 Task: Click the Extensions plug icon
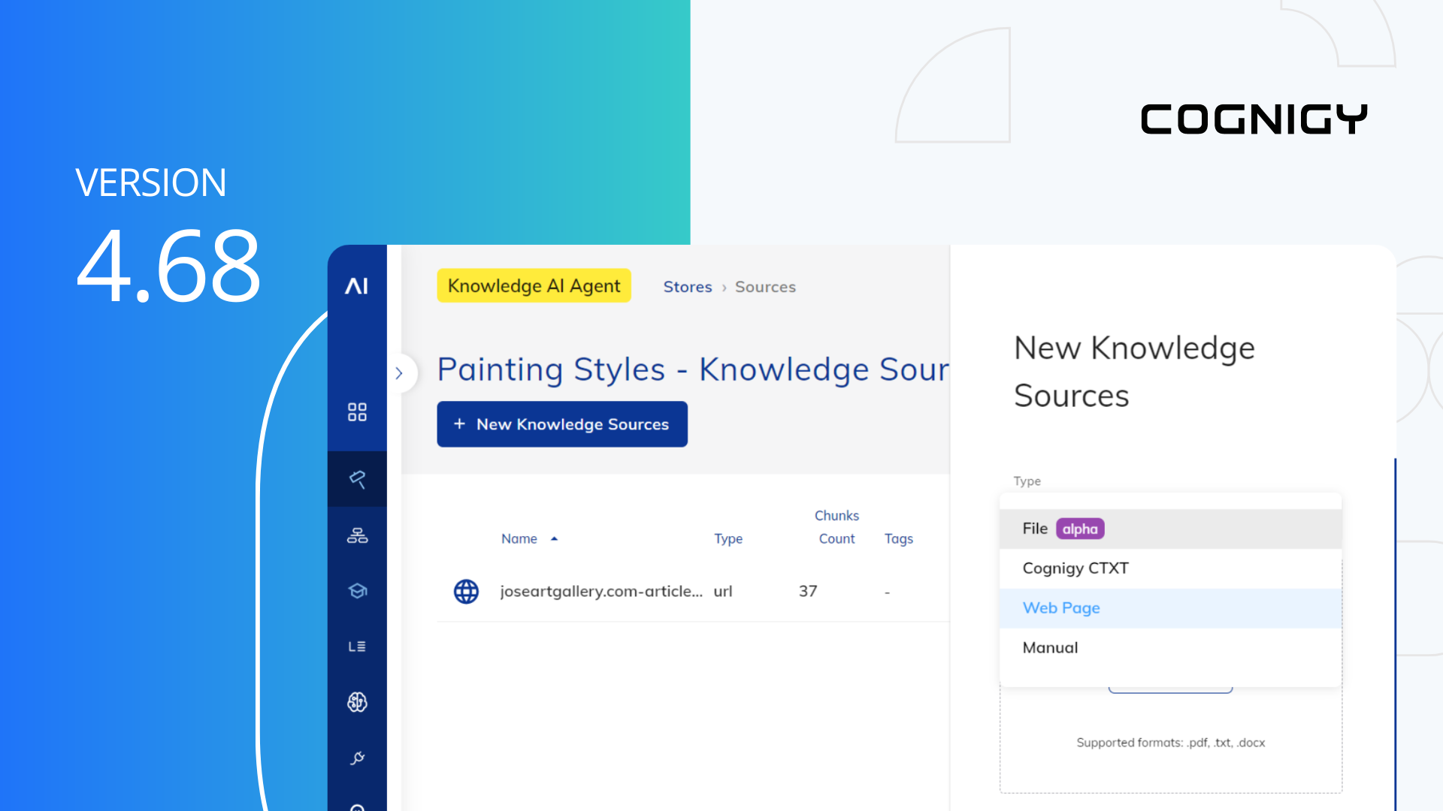click(357, 758)
